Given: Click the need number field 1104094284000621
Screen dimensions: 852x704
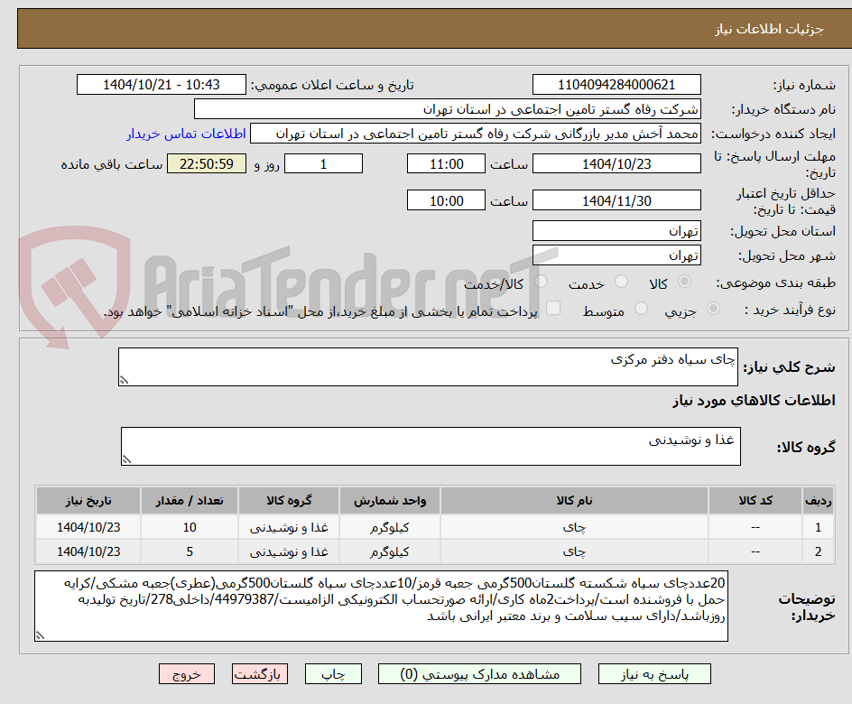Looking at the screenshot, I should tap(616, 85).
